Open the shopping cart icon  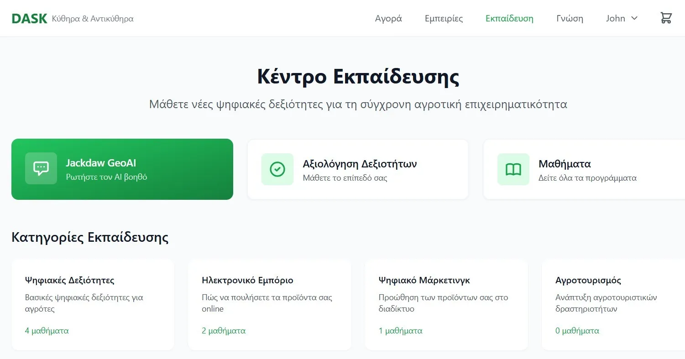click(666, 18)
